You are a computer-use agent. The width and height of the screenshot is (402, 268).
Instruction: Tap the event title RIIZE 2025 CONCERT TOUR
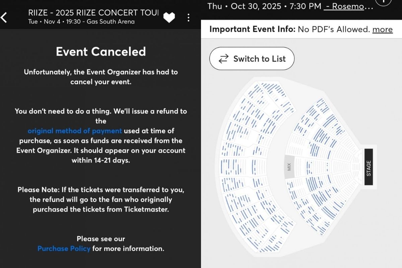tap(92, 13)
